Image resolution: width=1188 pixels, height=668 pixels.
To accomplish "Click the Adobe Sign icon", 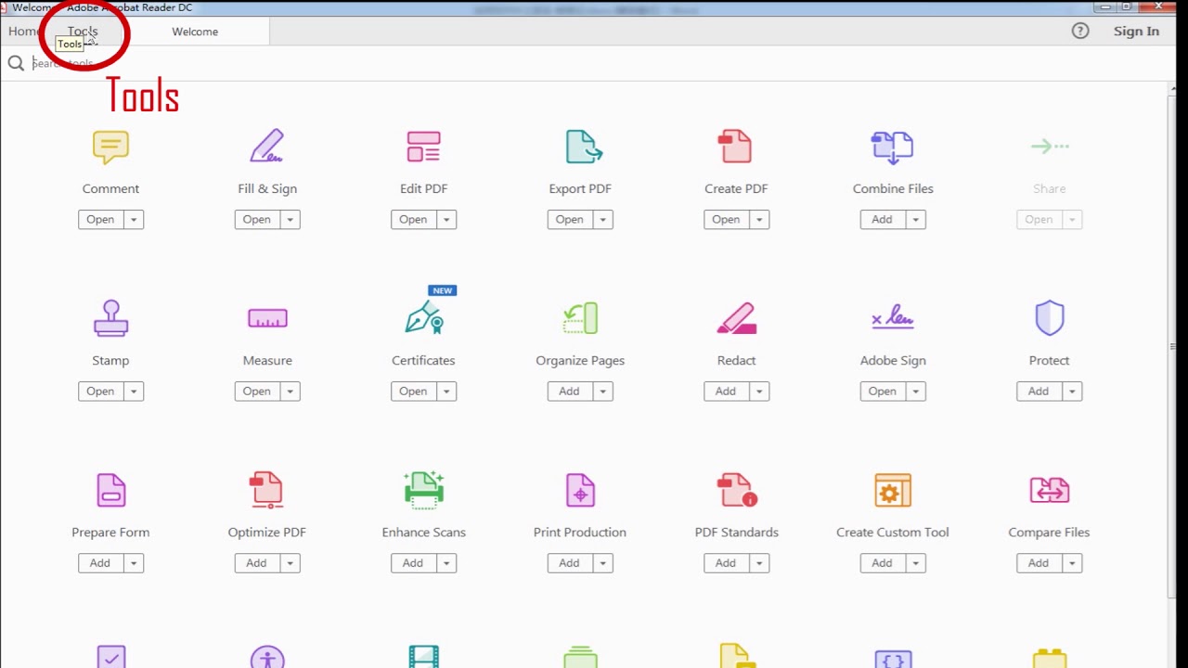I will click(892, 318).
